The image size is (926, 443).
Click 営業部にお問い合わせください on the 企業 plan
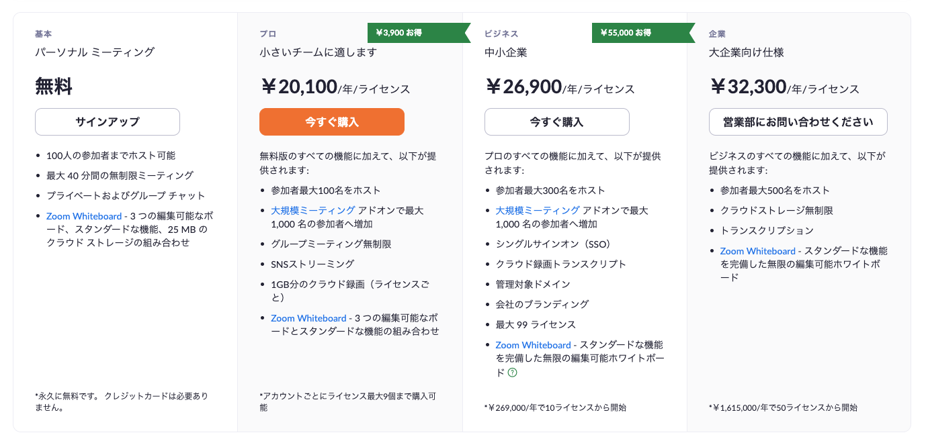(x=798, y=121)
